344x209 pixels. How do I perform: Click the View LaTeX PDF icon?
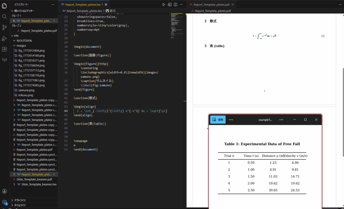point(170,4)
